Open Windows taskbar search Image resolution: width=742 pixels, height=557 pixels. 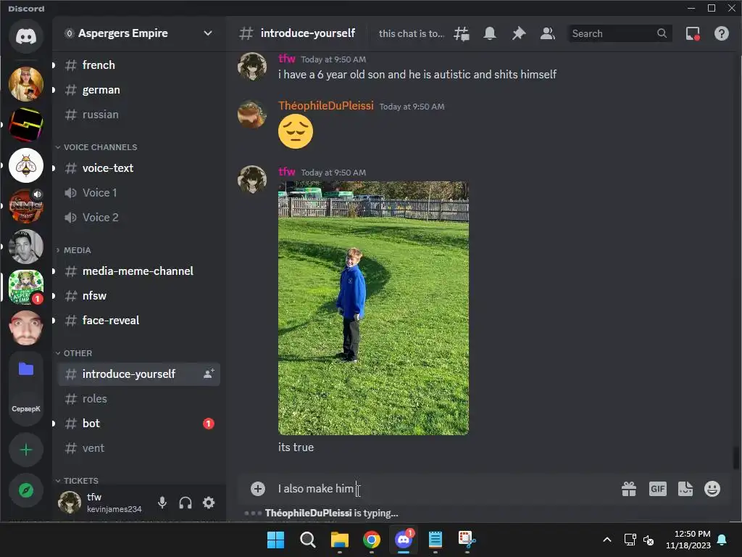pos(307,540)
